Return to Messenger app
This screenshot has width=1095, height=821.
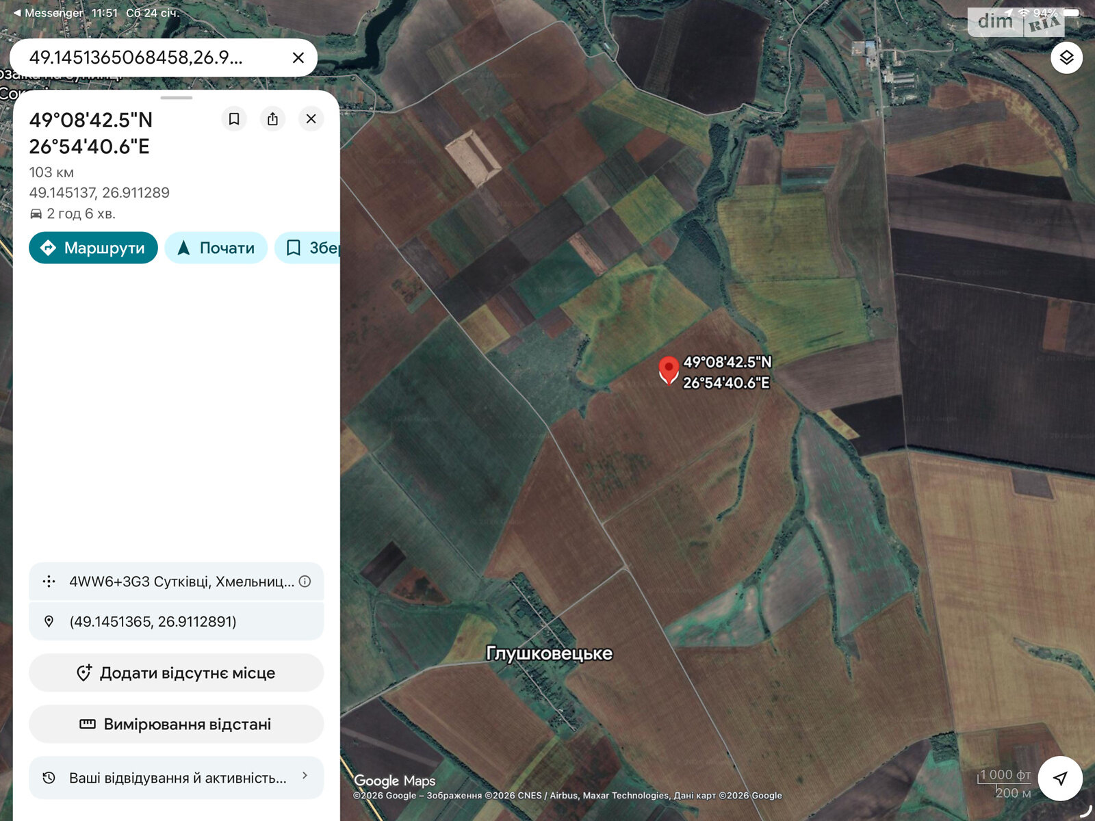point(48,13)
